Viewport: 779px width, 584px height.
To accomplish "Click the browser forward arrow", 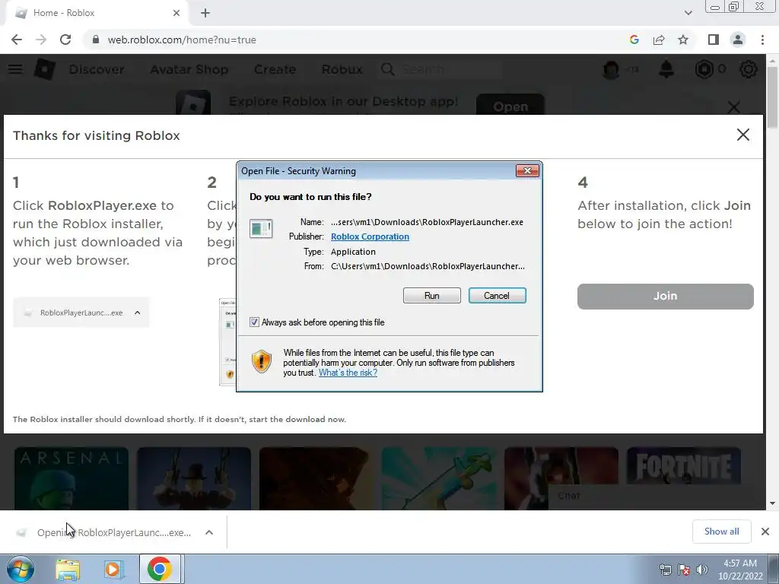I will coord(41,40).
